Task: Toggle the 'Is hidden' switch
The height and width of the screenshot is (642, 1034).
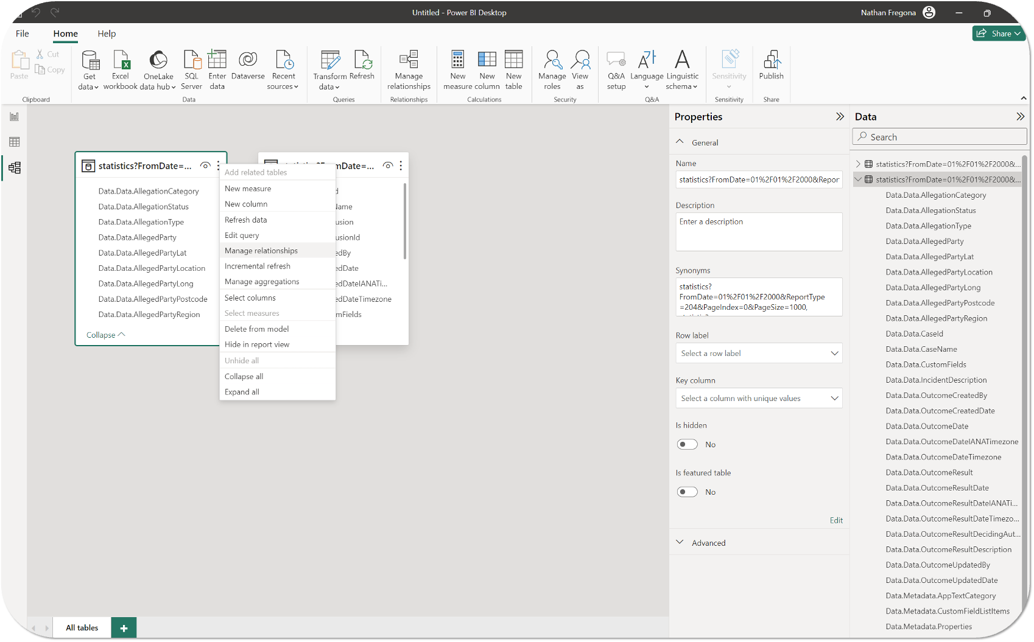Action: coord(688,444)
